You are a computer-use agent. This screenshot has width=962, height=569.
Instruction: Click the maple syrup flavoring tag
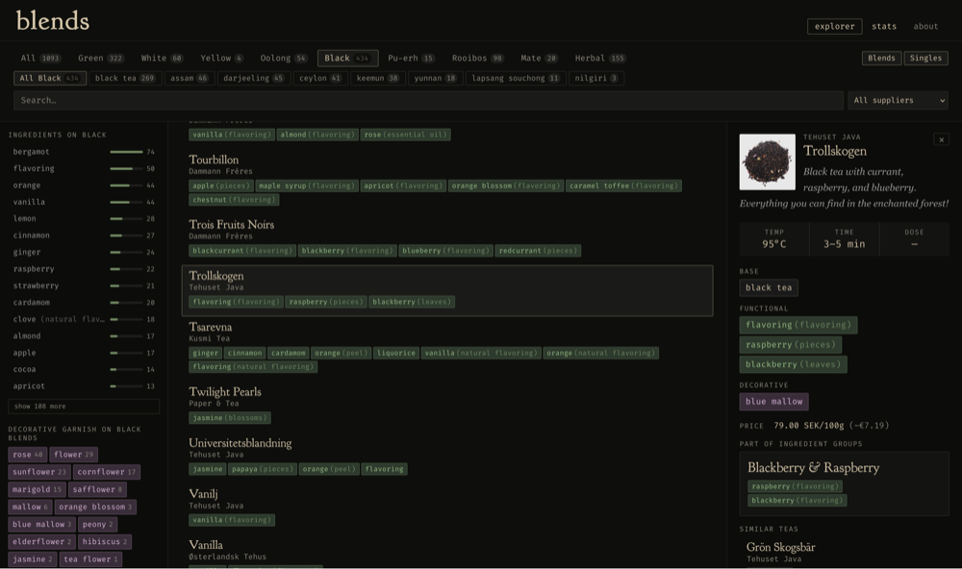click(x=307, y=186)
